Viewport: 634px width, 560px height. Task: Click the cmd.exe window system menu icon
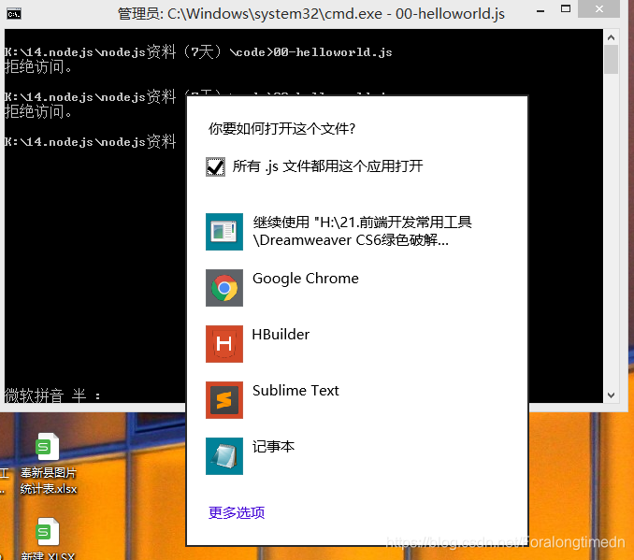point(14,14)
